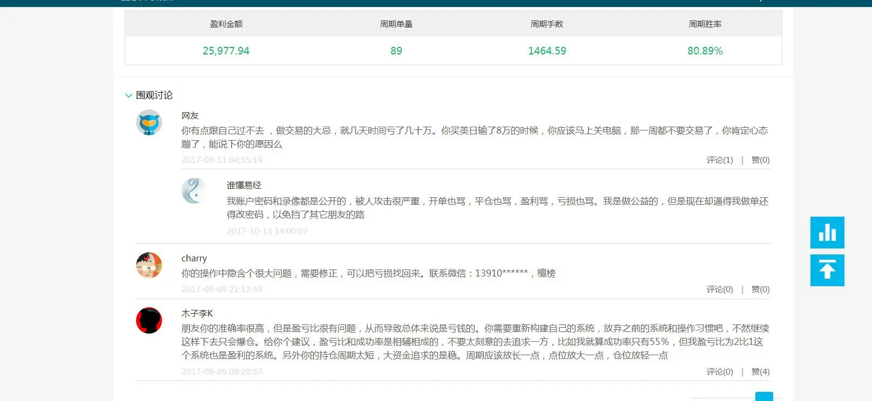The height and width of the screenshot is (401, 872).
Task: Click username charry
Action: pyautogui.click(x=194, y=258)
